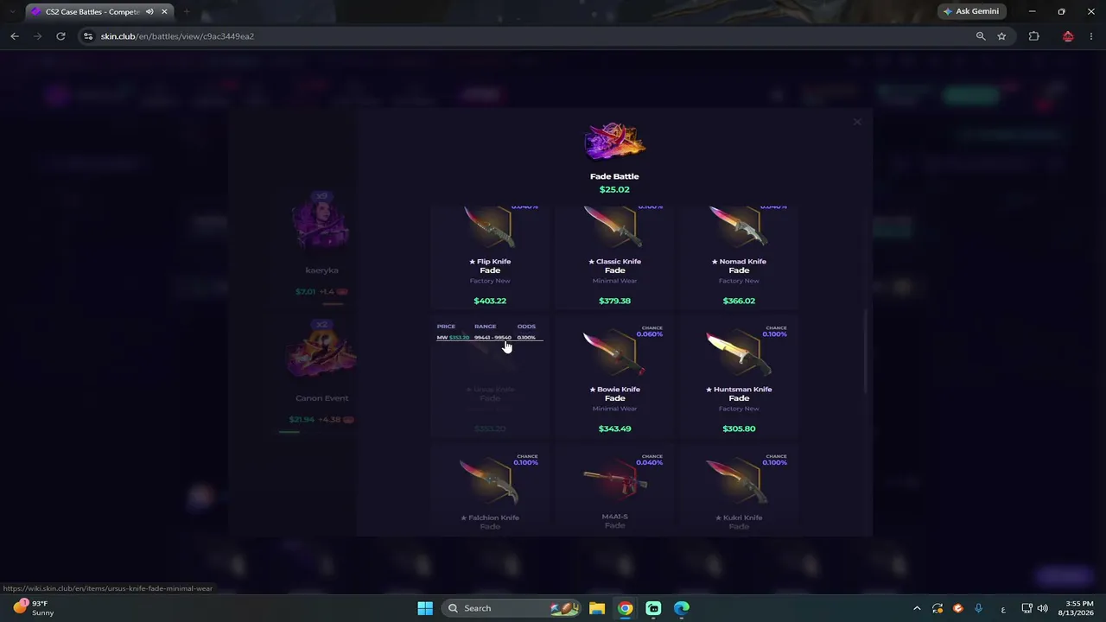
Task: Click the red extension icon in toolbar
Action: 1068,36
